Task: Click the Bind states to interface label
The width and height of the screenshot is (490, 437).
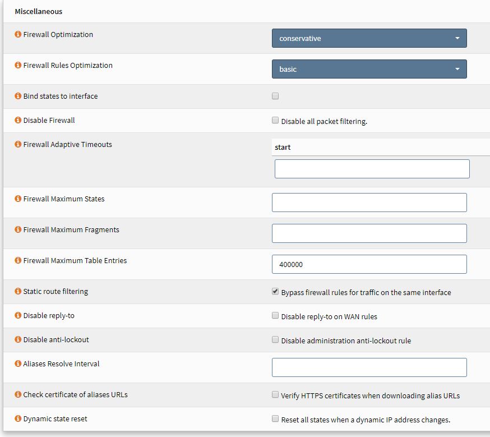Action: [61, 96]
